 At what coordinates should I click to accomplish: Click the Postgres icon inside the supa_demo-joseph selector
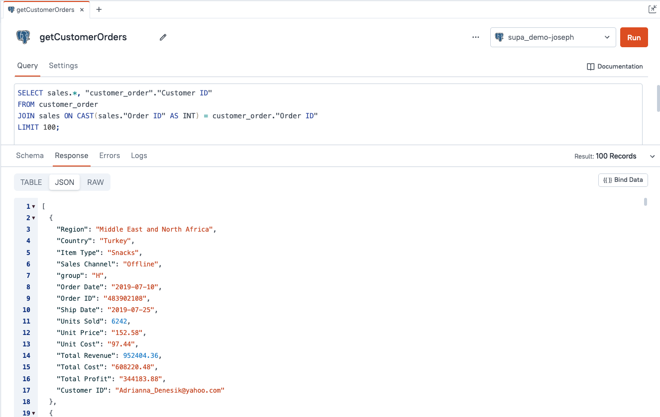coord(499,37)
